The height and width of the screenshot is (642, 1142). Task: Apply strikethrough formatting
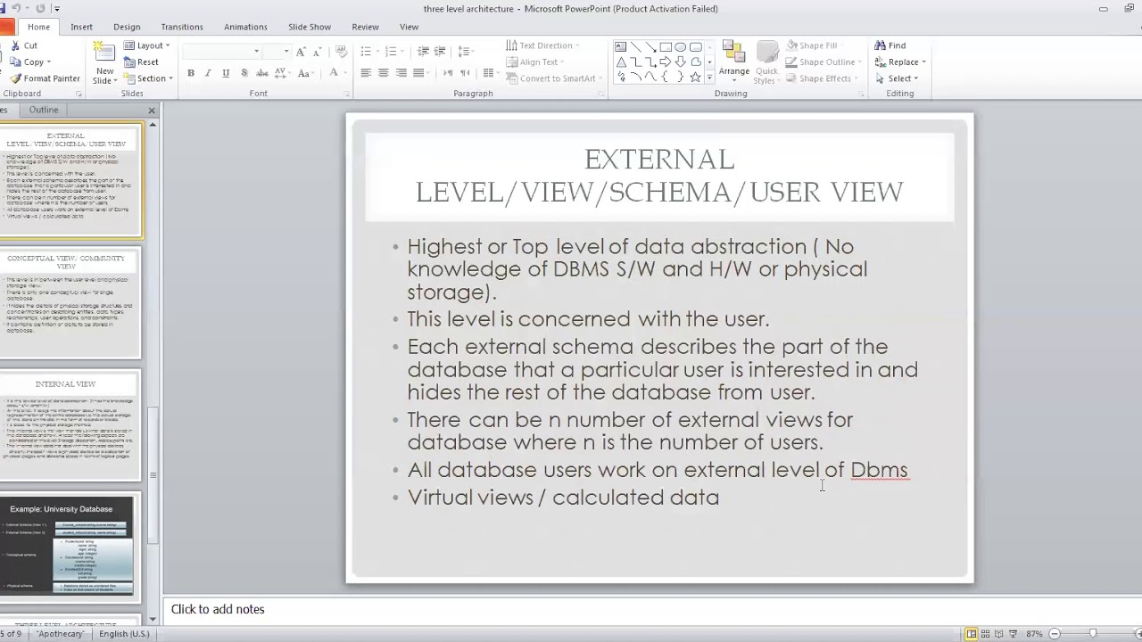pos(262,73)
